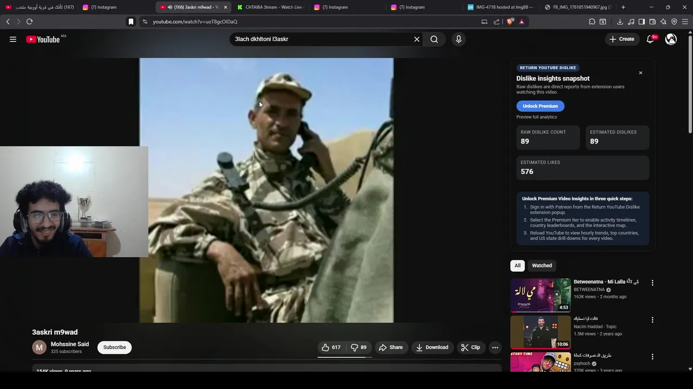Click the video player to pause

(266, 190)
